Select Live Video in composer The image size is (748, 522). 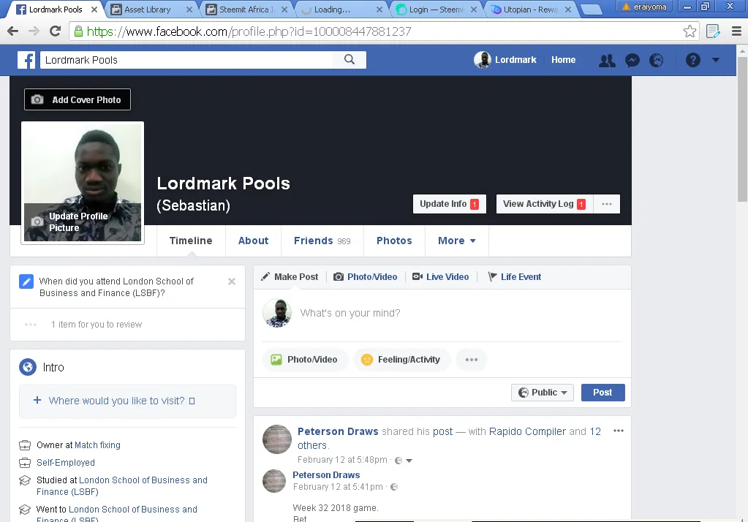[440, 277]
